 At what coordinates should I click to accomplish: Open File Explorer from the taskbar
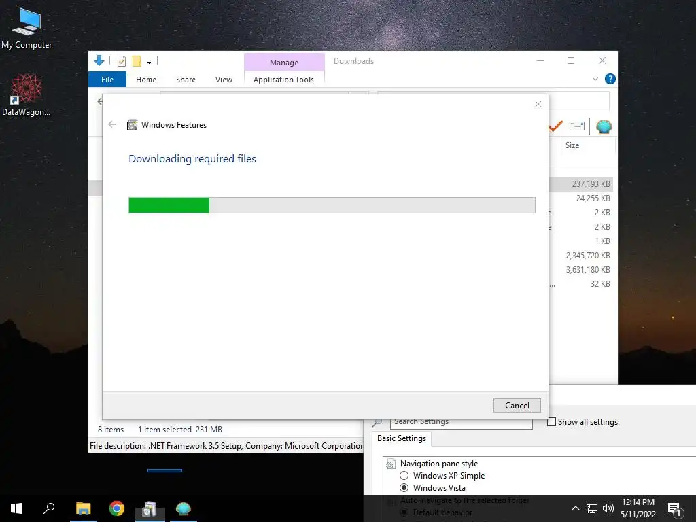[83, 508]
